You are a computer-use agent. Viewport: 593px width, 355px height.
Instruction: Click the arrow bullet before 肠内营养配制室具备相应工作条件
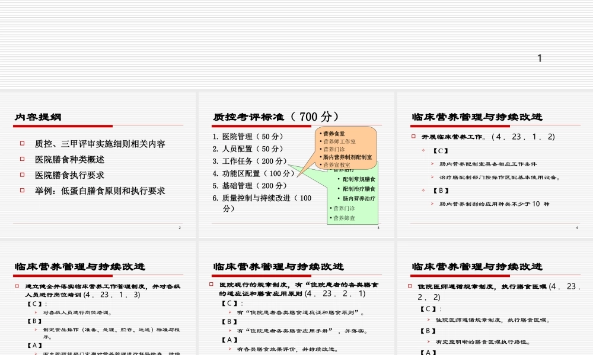pos(432,164)
